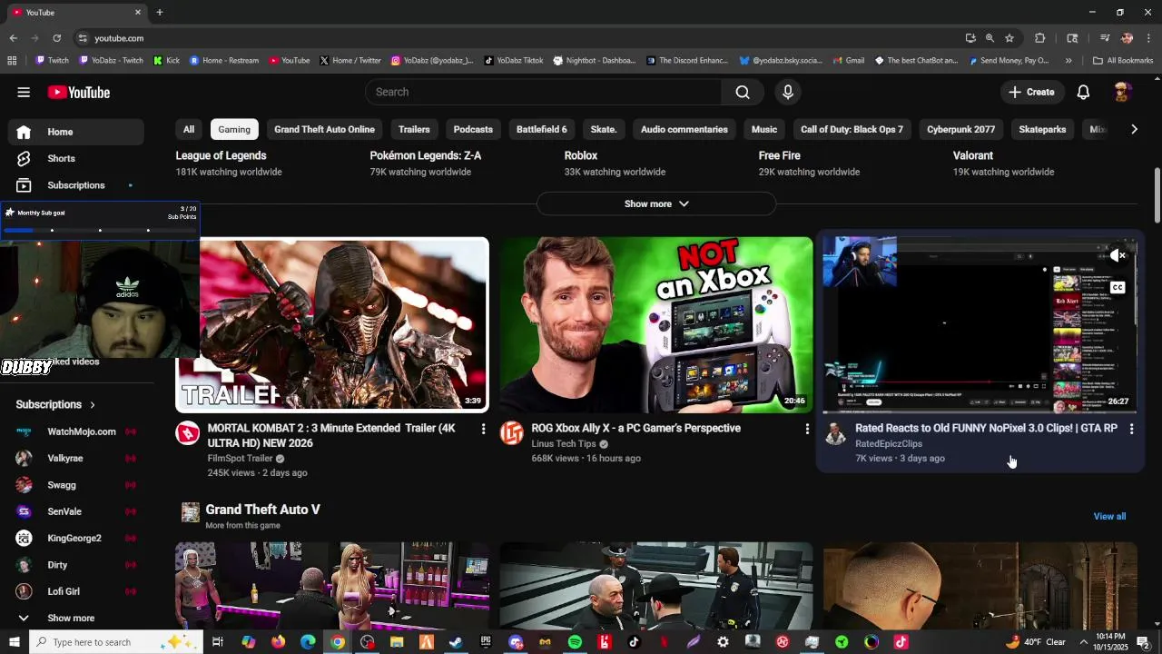Open KingGeorge2 subscription channel

click(x=76, y=539)
